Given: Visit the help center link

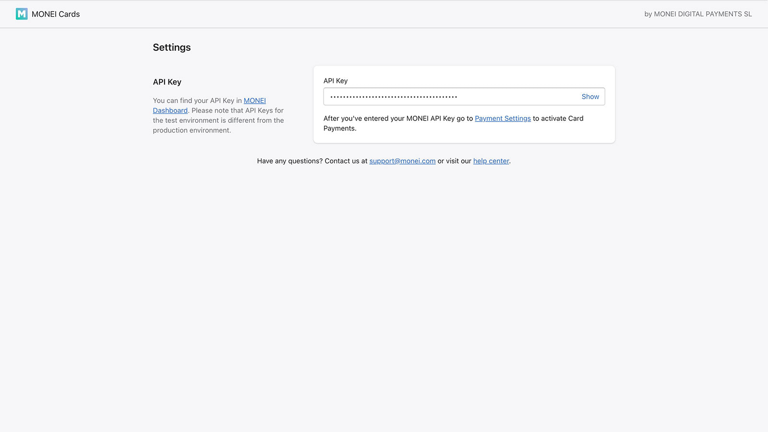Looking at the screenshot, I should (491, 161).
